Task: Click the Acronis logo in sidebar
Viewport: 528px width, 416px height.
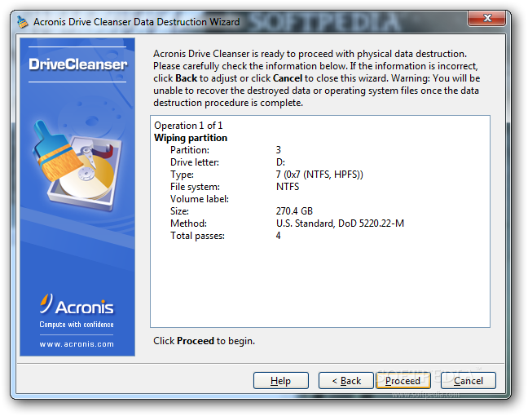Action: tap(77, 304)
